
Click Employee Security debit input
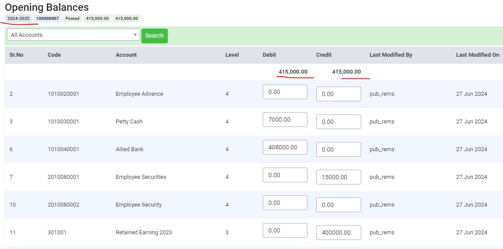(285, 203)
